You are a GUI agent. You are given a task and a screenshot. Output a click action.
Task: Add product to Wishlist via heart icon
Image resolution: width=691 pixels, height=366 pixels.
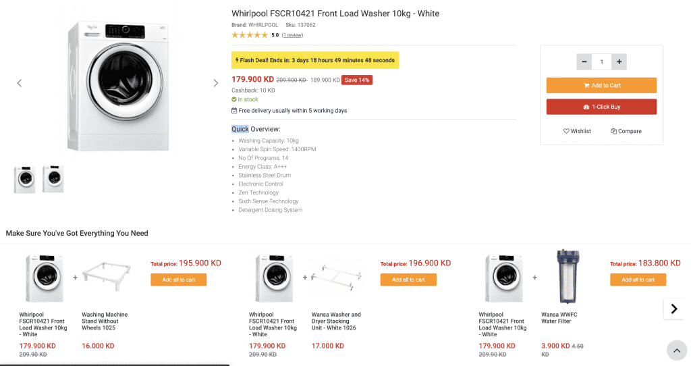point(567,131)
